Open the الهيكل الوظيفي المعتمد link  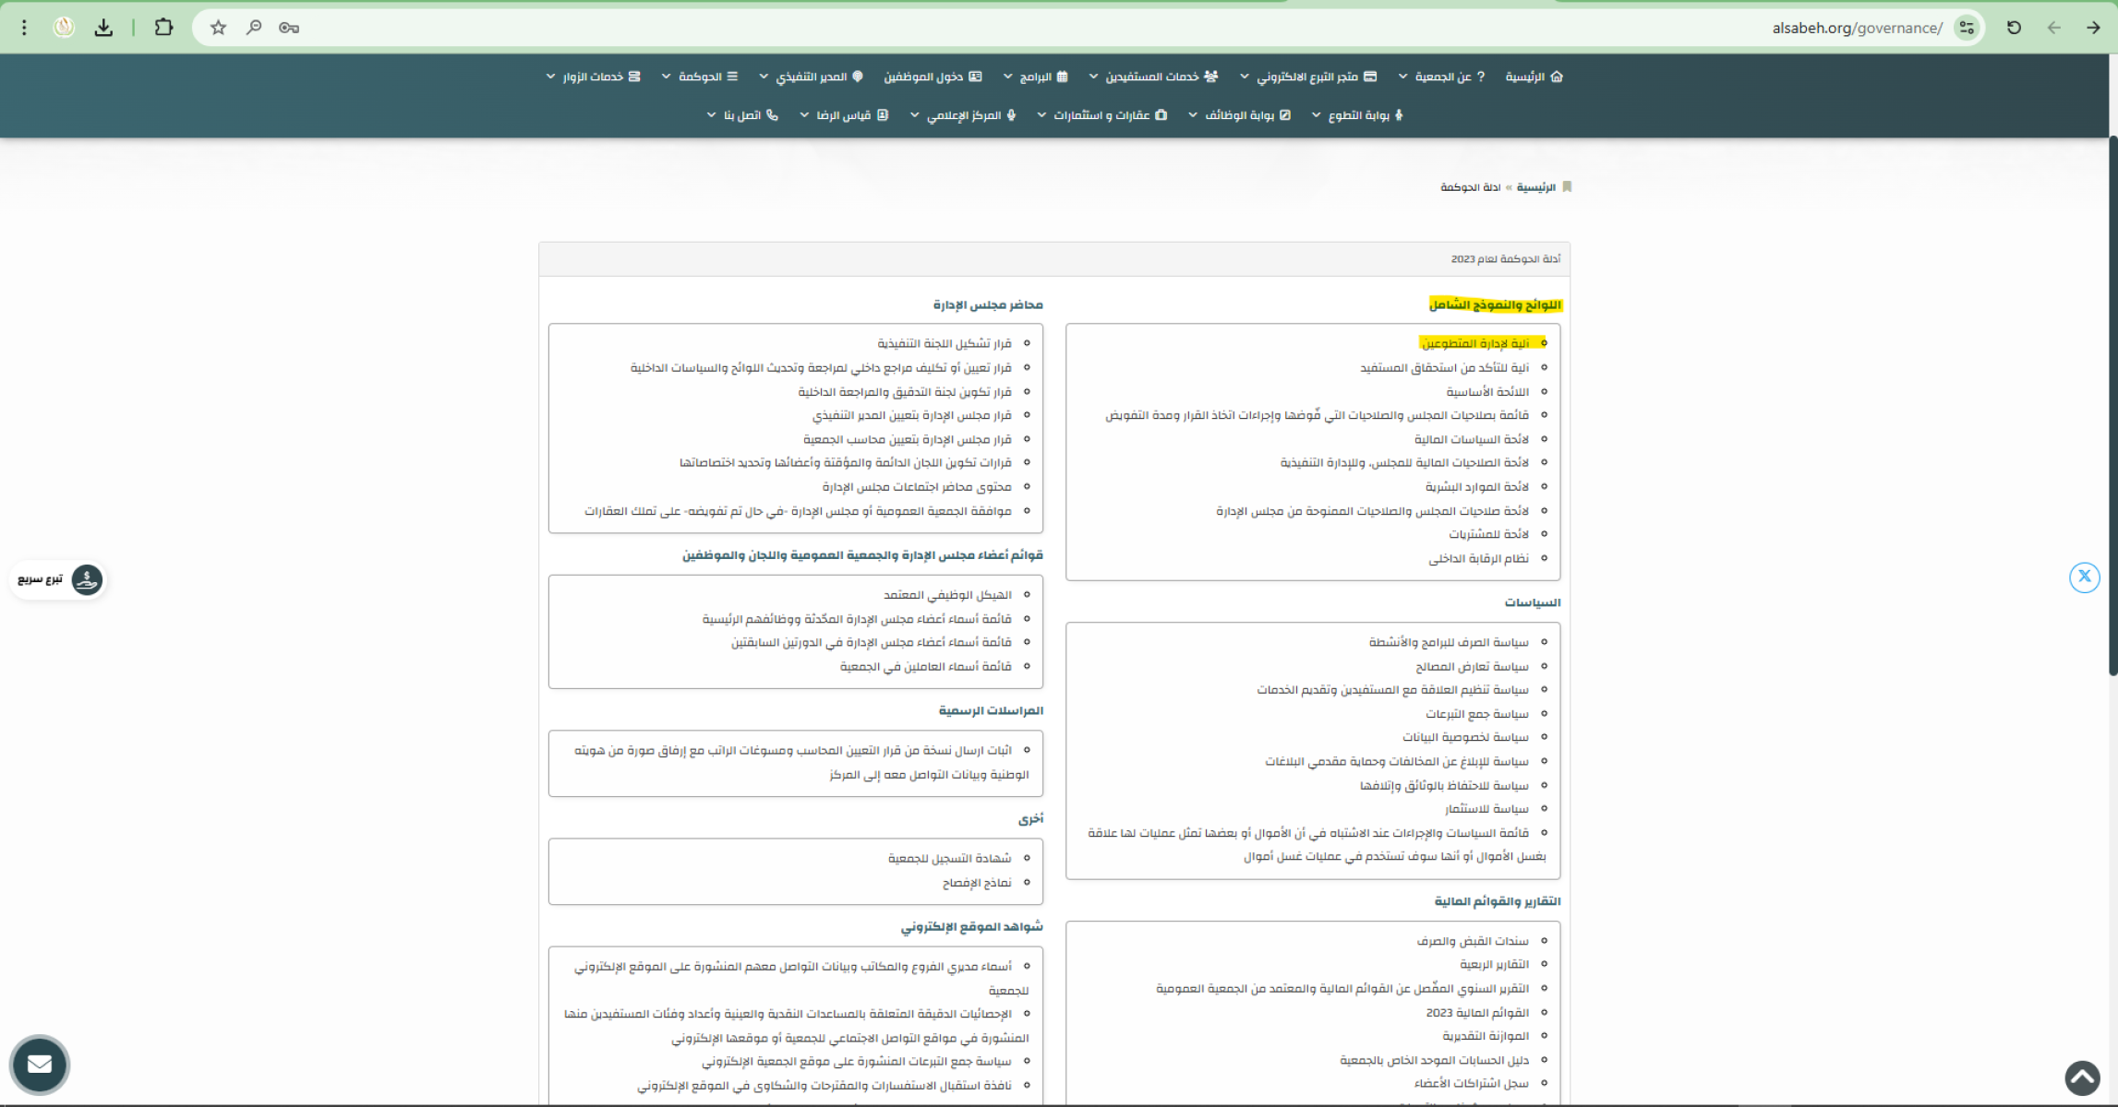[947, 595]
